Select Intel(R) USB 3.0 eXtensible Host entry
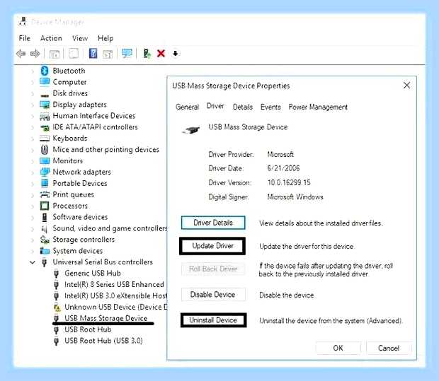Viewport: 439px width, 381px height. pyautogui.click(x=115, y=295)
